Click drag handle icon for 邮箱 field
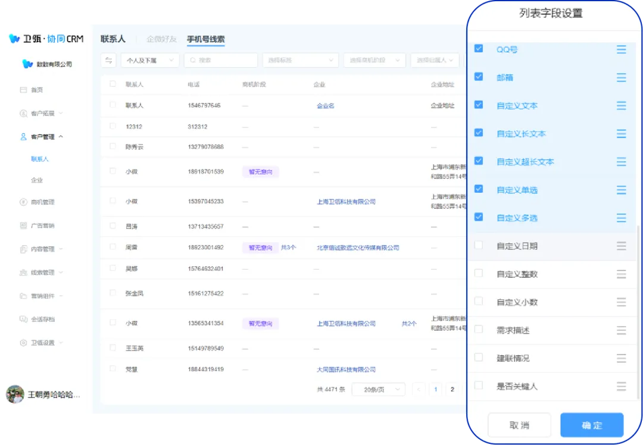 pos(621,77)
